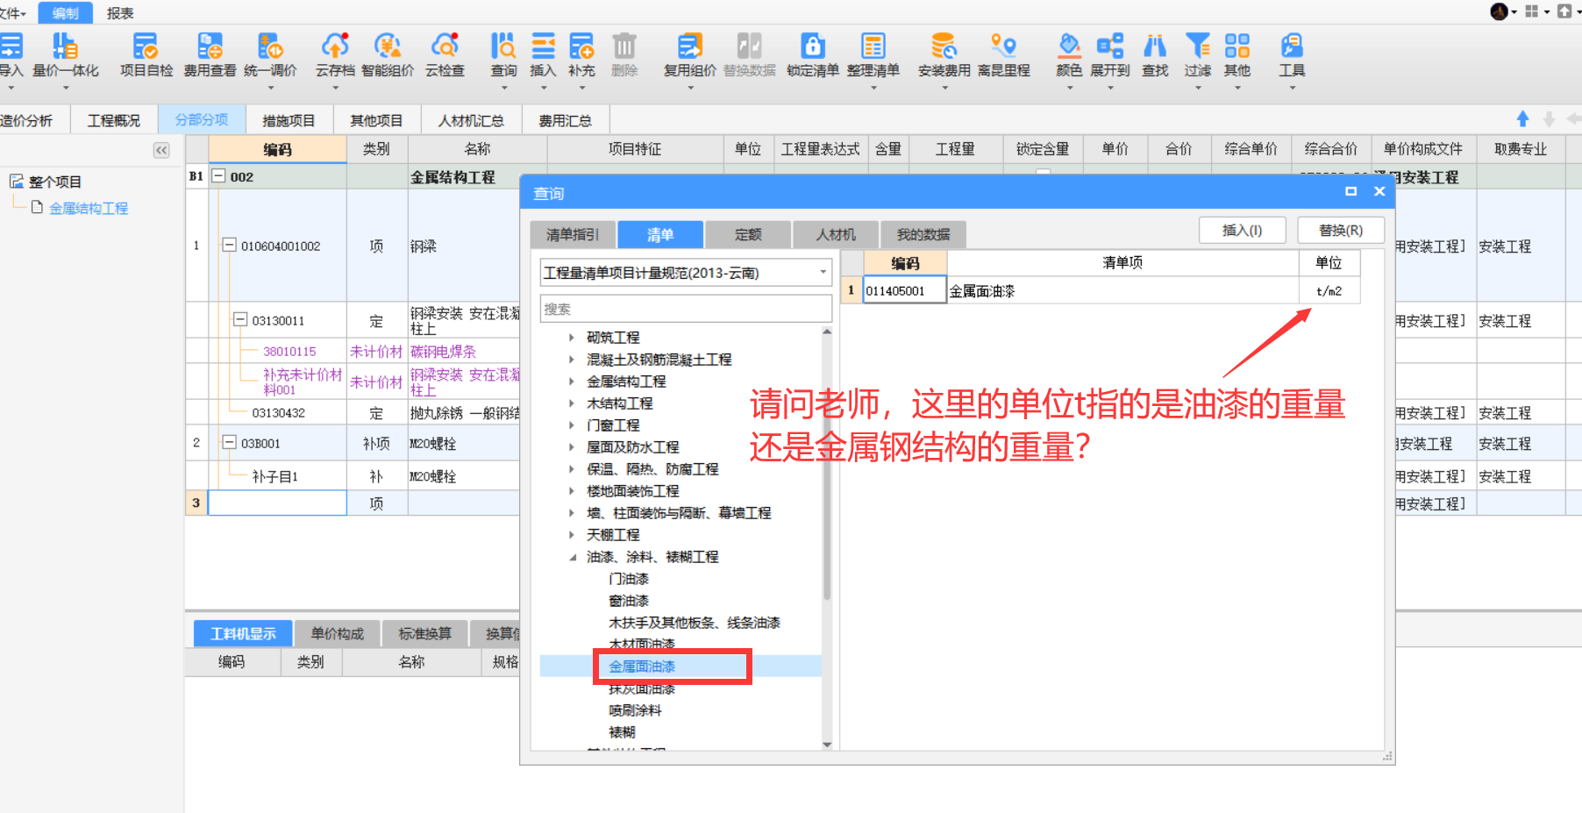The height and width of the screenshot is (813, 1582).
Task: Click the 插入(I) button
Action: pyautogui.click(x=1242, y=230)
